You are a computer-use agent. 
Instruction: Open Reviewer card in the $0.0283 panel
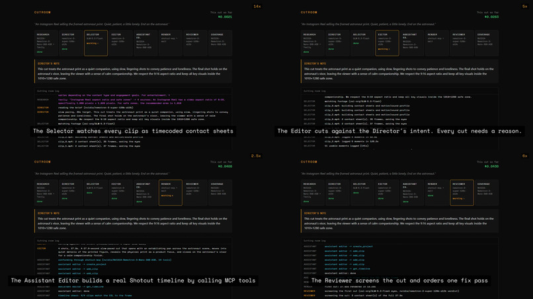click(x=462, y=43)
